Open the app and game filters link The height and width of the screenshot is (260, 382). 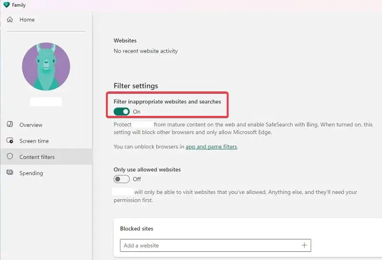pyautogui.click(x=211, y=147)
